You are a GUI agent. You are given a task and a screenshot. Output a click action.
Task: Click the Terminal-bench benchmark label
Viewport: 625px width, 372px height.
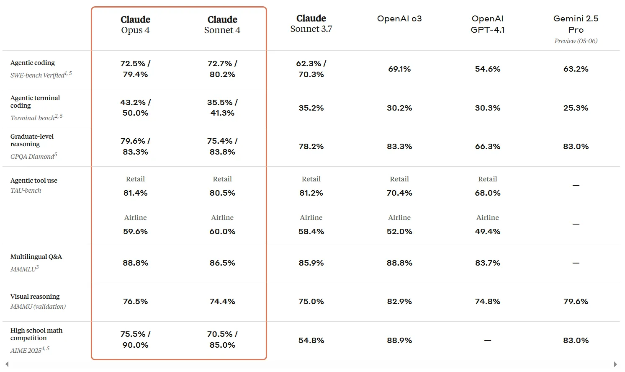[33, 118]
